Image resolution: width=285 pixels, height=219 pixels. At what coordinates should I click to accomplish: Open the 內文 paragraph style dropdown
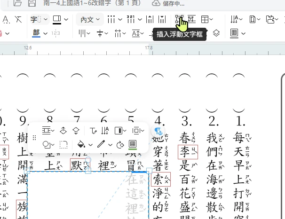click(90, 19)
